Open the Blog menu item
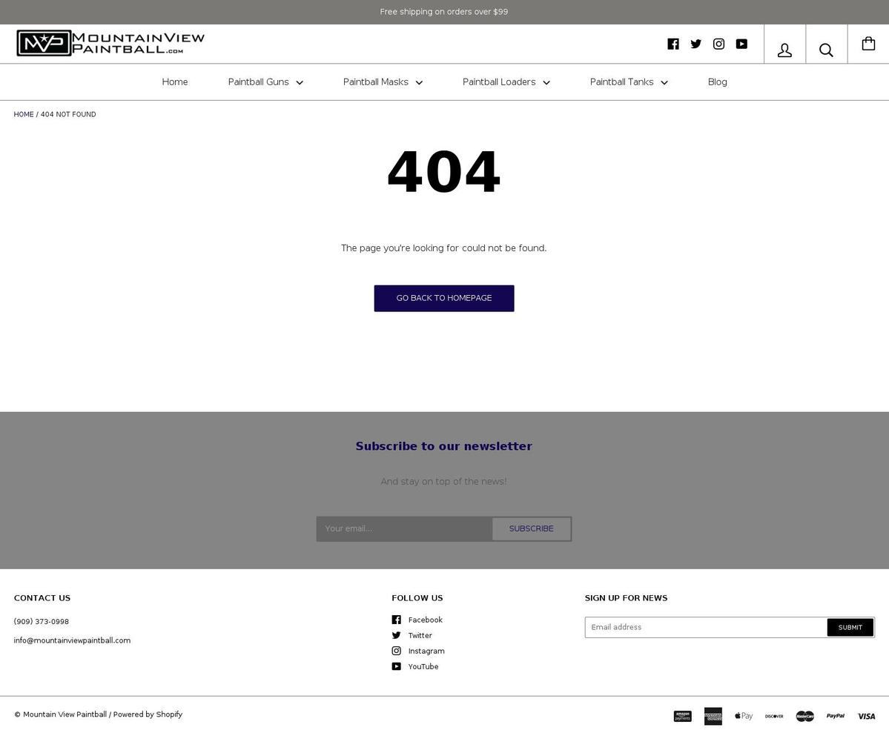Screen dimensions: 889x733 coord(717,82)
